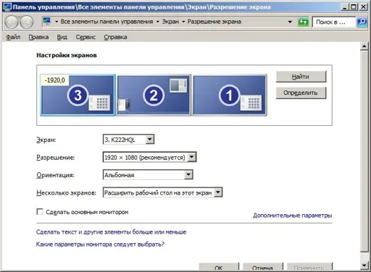The image size is (371, 272).
Task: Click the scrollbar down arrow
Action: (x=364, y=265)
